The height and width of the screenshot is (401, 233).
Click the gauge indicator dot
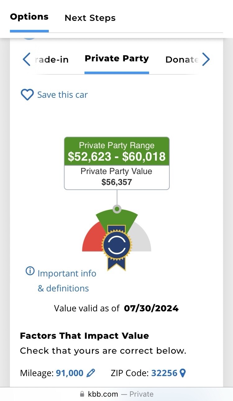[117, 209]
